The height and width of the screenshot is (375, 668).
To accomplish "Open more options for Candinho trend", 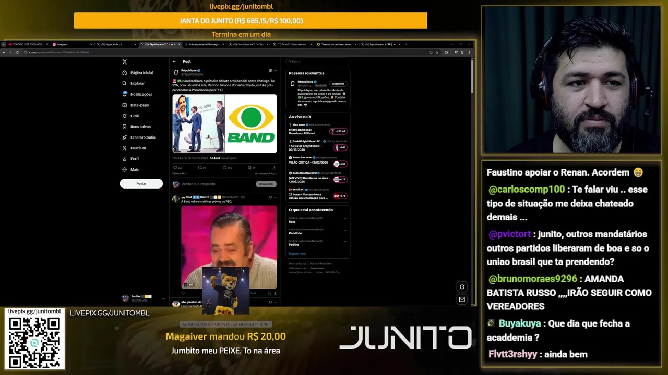I will (x=345, y=230).
